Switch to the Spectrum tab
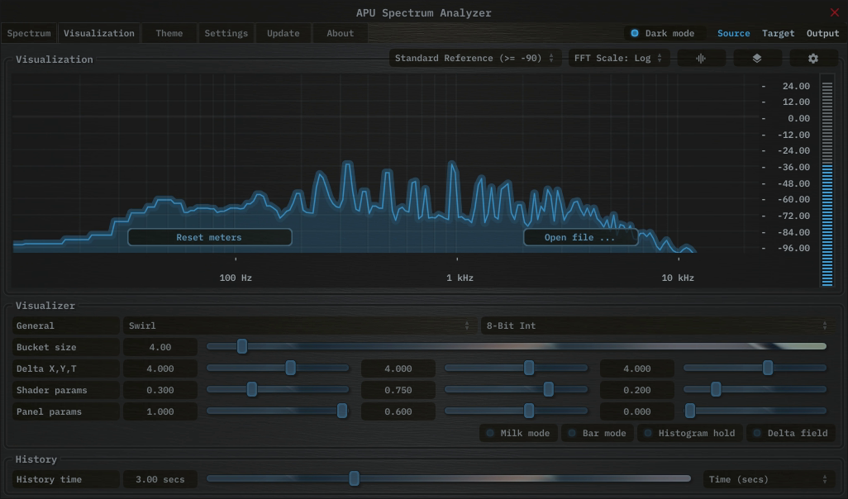The width and height of the screenshot is (848, 499). [x=29, y=34]
